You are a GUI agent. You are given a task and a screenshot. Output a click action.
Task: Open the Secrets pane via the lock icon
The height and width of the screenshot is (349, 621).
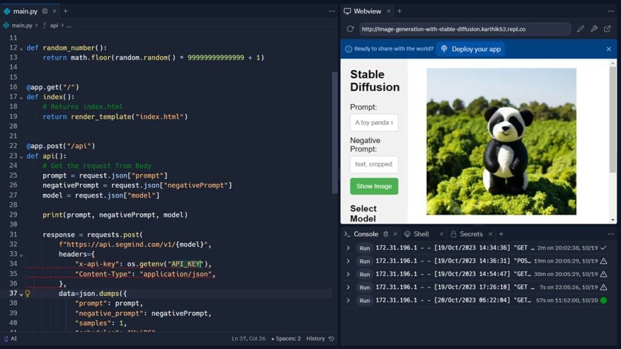coord(453,234)
